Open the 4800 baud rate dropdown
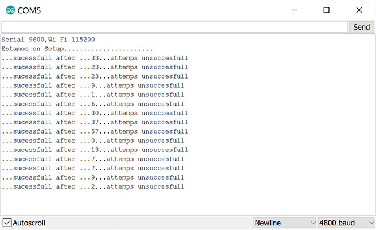The width and height of the screenshot is (376, 230). click(347, 223)
